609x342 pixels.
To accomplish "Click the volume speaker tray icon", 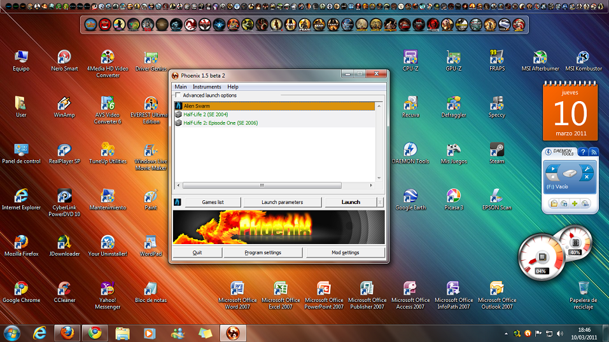I will 559,334.
